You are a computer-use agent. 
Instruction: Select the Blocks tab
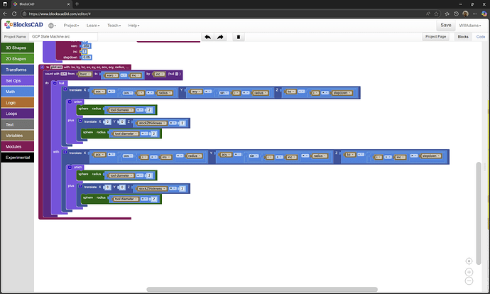click(463, 36)
